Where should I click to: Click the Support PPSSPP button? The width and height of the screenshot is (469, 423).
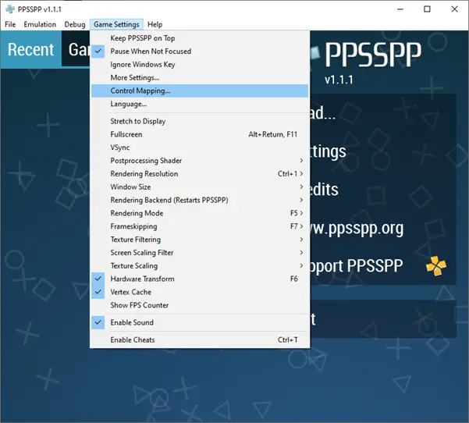(383, 266)
